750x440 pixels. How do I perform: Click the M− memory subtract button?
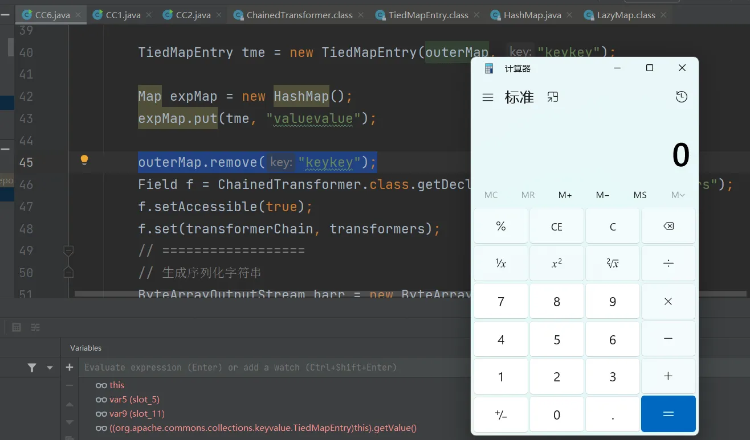(603, 195)
